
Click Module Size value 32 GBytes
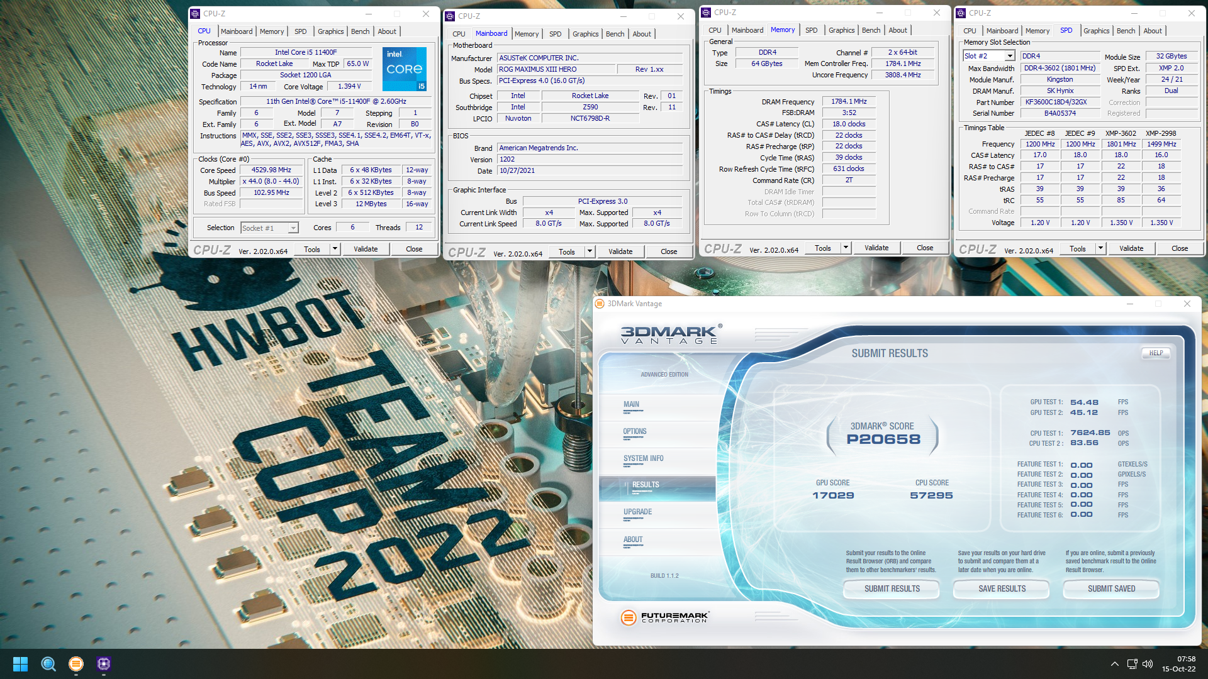(x=1171, y=57)
